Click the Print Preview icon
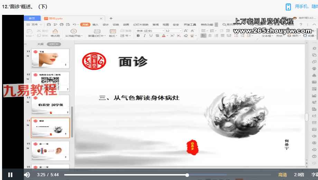318x180 pixels. pyautogui.click(x=68, y=24)
